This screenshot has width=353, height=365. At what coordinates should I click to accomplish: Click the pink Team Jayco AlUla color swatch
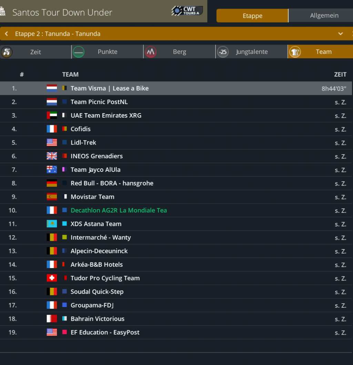click(x=64, y=170)
